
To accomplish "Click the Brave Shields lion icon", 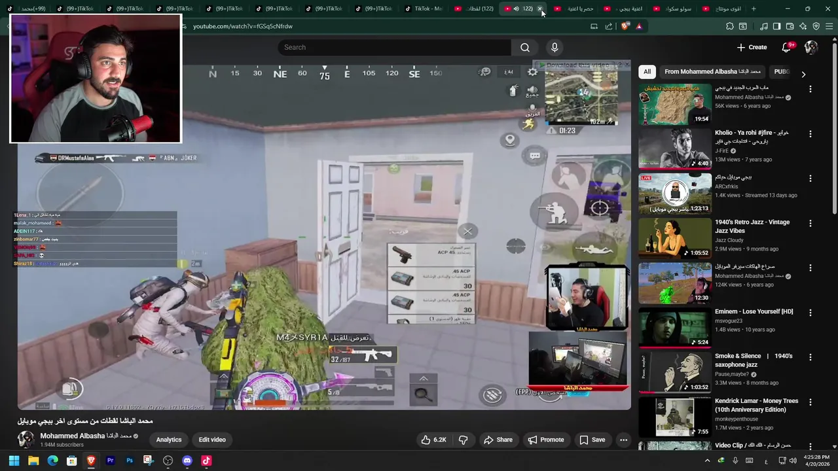I will (625, 26).
